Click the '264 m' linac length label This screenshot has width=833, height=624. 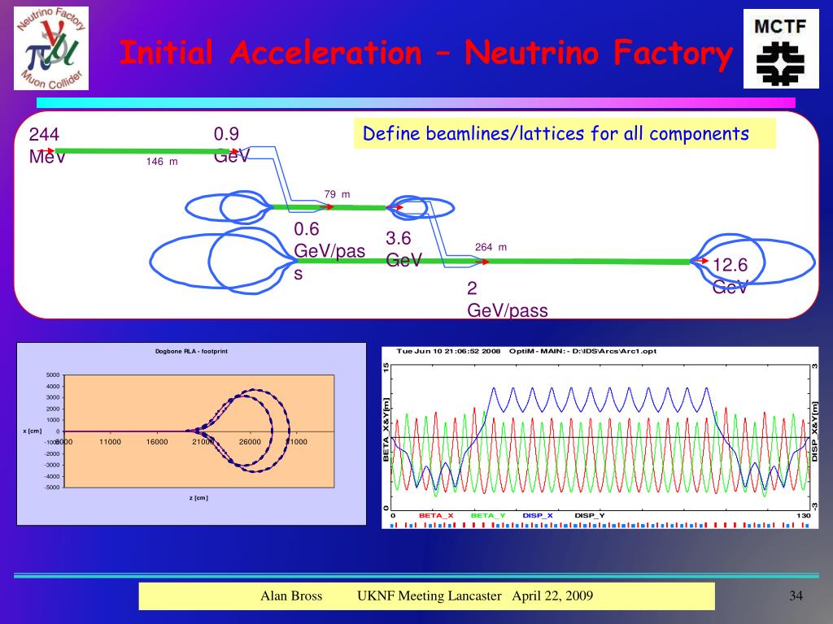491,247
